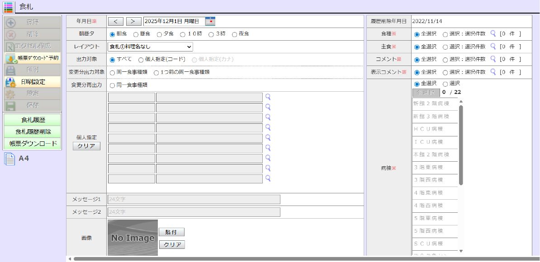Viewport: 540px width, 262px height.
Task: Open the calendar date picker icon
Action: point(210,21)
